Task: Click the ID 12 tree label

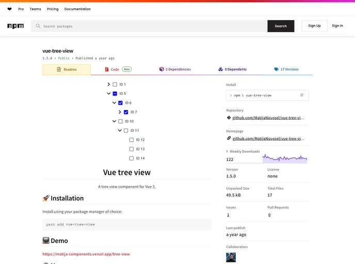Action: click(140, 140)
